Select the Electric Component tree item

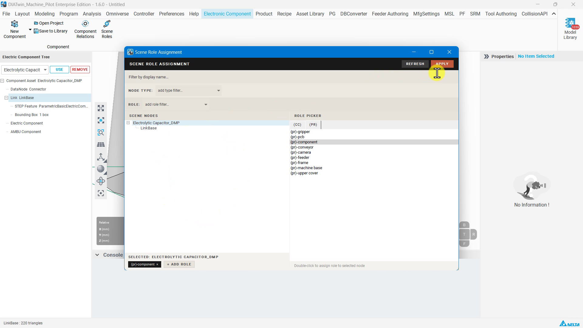(27, 123)
